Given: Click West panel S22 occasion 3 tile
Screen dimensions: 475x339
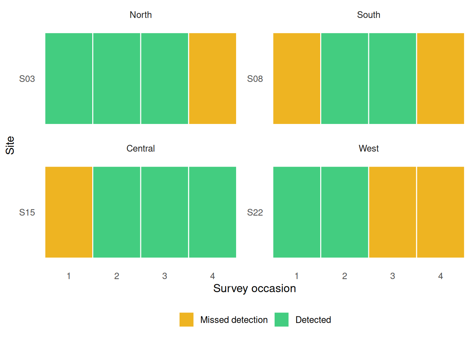Looking at the screenshot, I should pos(393,212).
